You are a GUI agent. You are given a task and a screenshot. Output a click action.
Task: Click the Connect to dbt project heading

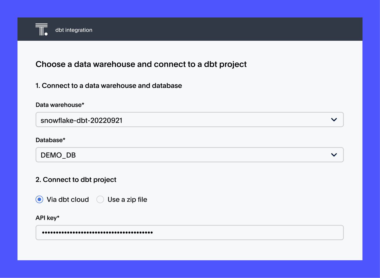76,180
